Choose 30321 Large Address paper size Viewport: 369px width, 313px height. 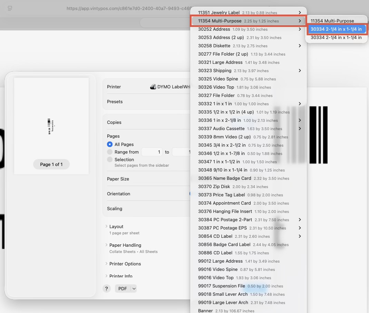248,62
